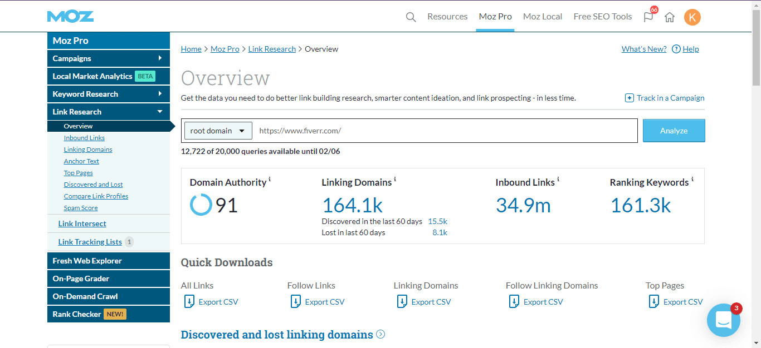
Task: Click the Analyze button
Action: tap(674, 130)
